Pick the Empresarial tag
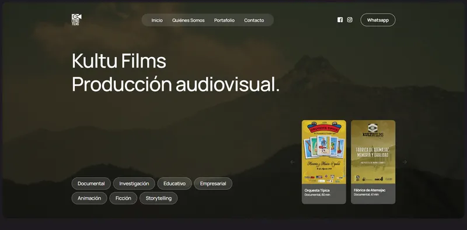The width and height of the screenshot is (467, 230). click(213, 183)
